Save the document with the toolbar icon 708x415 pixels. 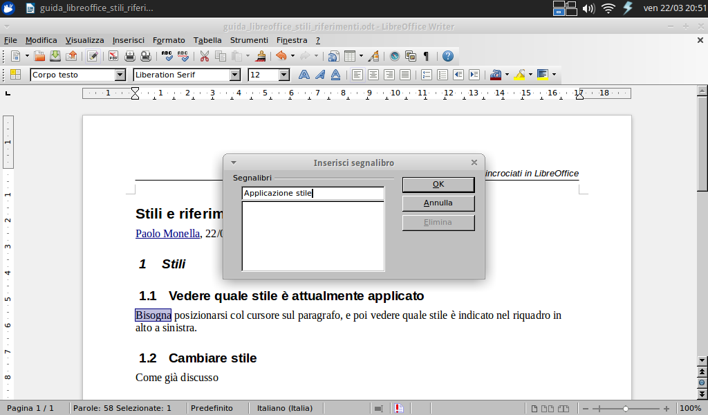tap(55, 56)
